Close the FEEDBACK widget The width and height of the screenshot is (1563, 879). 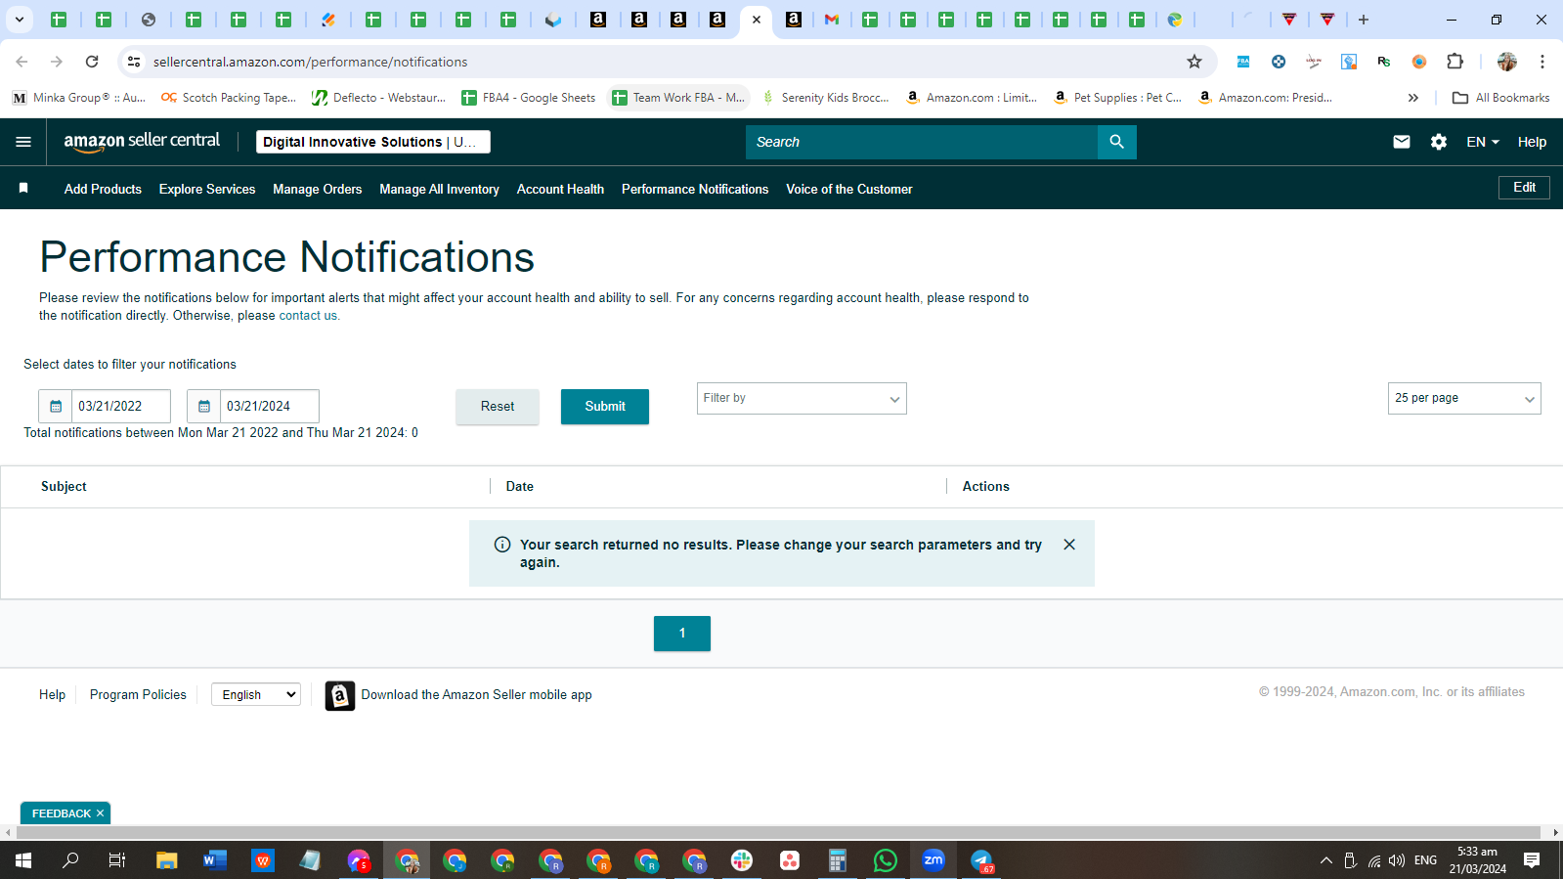click(x=100, y=813)
